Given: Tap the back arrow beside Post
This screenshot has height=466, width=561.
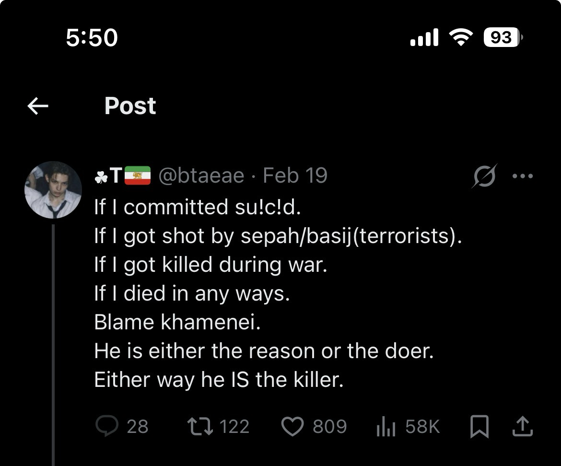Looking at the screenshot, I should [x=38, y=106].
